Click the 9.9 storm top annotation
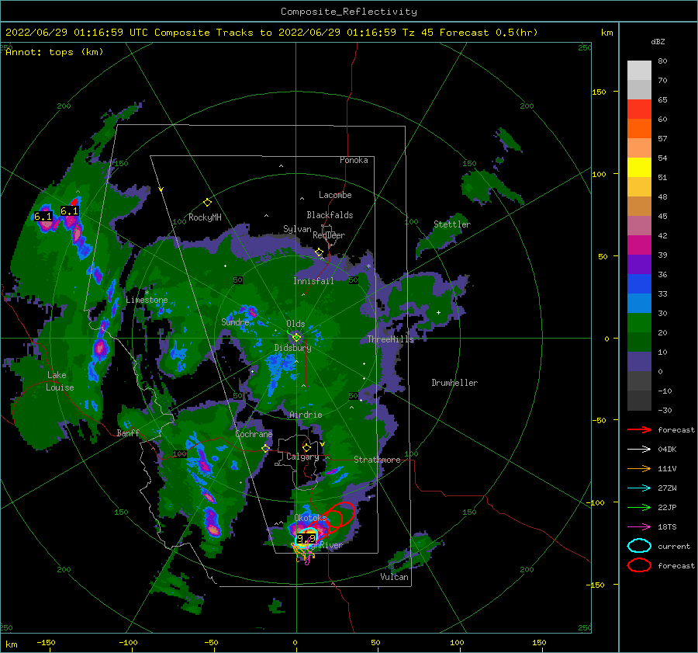The height and width of the screenshot is (653, 698). (306, 539)
